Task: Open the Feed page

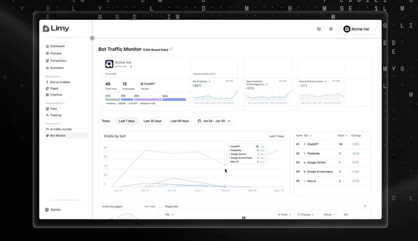Action: point(51,109)
